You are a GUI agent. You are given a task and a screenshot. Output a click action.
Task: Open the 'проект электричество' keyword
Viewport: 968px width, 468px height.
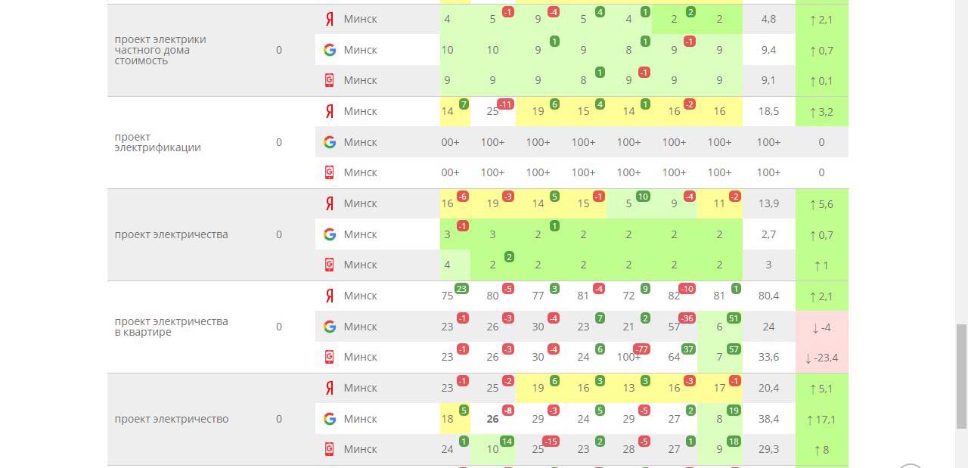[171, 419]
